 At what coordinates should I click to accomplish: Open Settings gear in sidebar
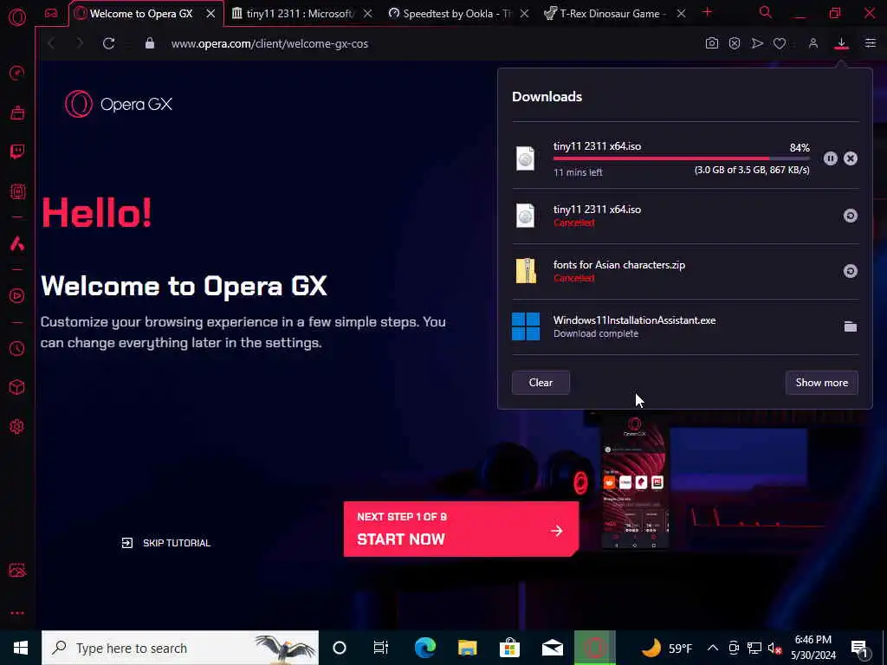pos(17,426)
